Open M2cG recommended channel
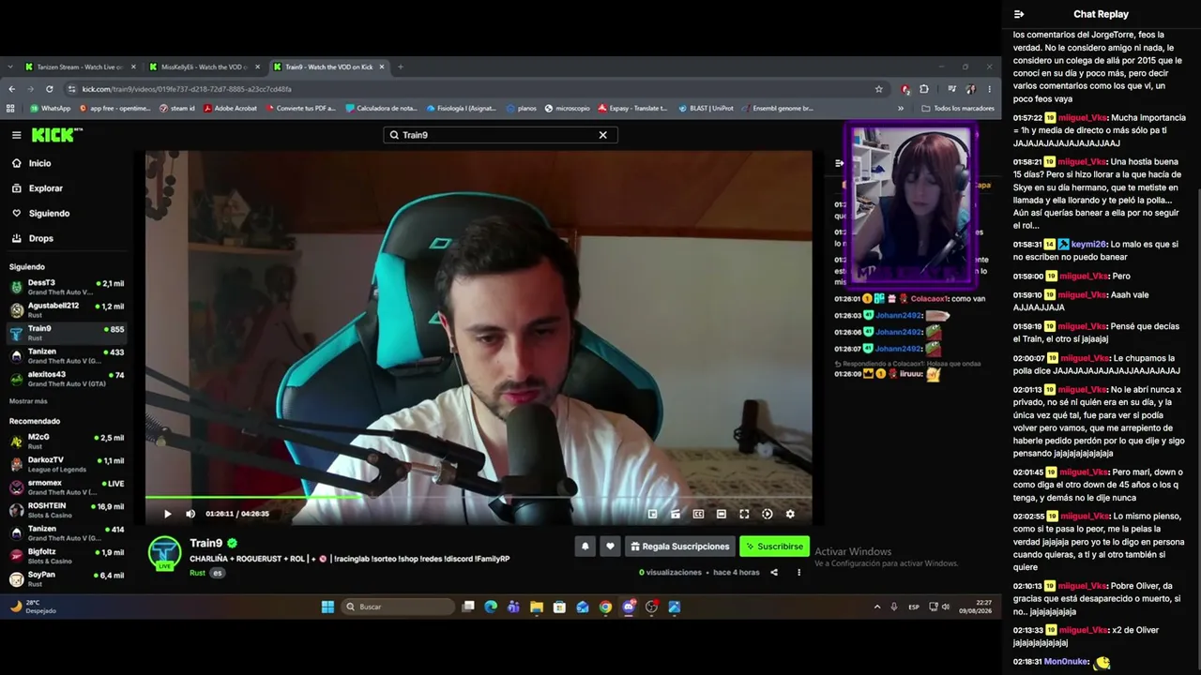Viewport: 1201px width, 675px height. (x=66, y=441)
